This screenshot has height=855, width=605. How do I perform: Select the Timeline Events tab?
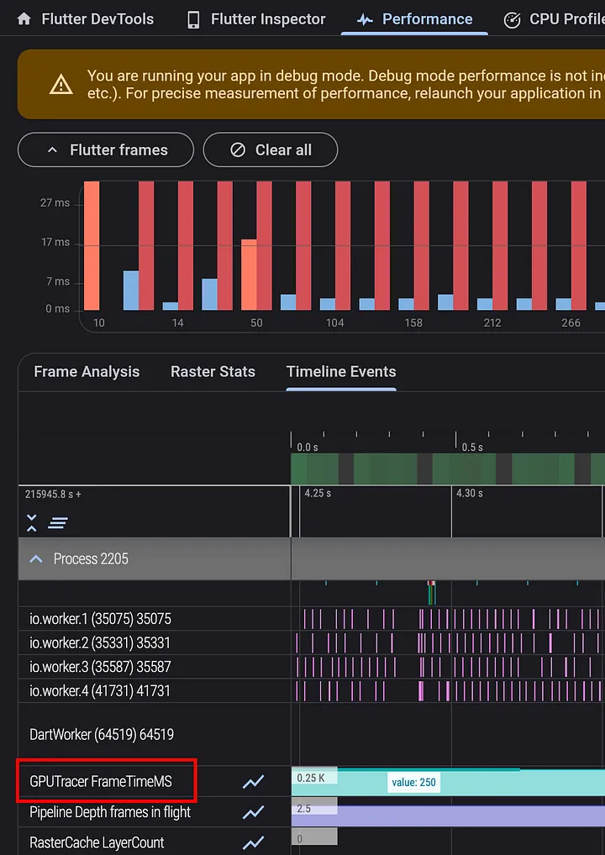tap(340, 371)
